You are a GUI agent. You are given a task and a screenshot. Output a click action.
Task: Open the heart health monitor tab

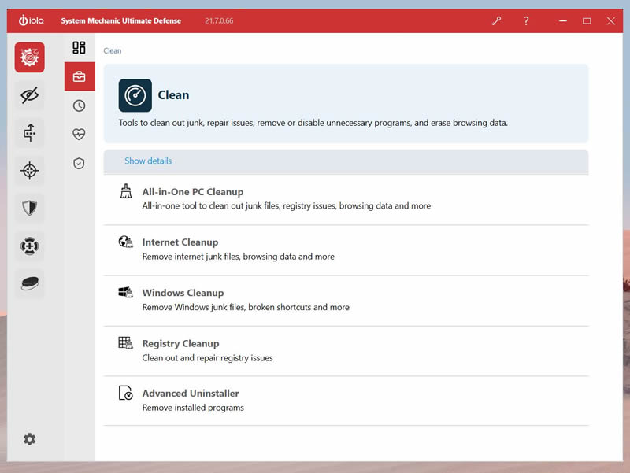80,134
